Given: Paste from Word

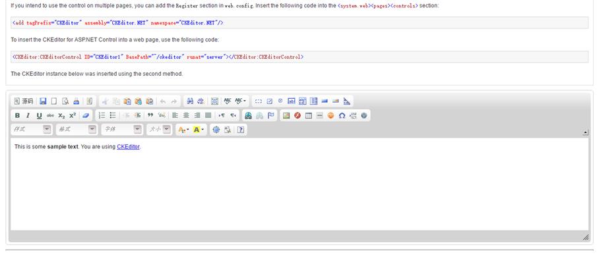Looking at the screenshot, I should 150,101.
